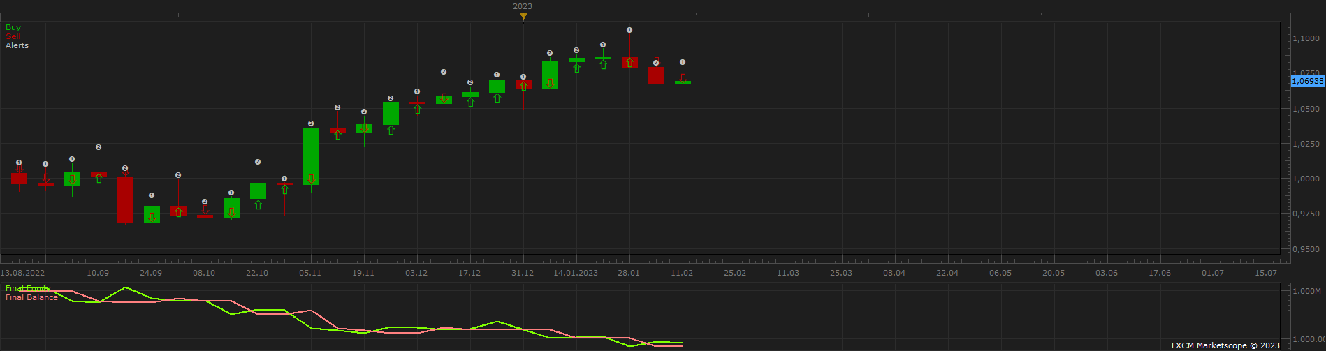Click the green buy arrow on the 31.12 candle
The image size is (1326, 351).
click(523, 86)
